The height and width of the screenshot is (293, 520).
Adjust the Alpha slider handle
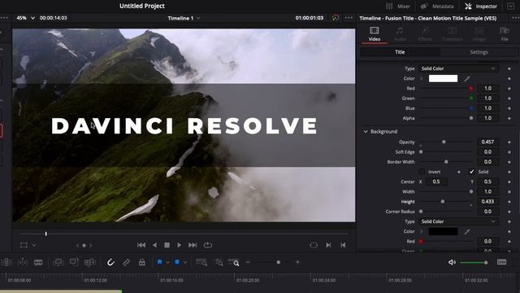(x=471, y=118)
